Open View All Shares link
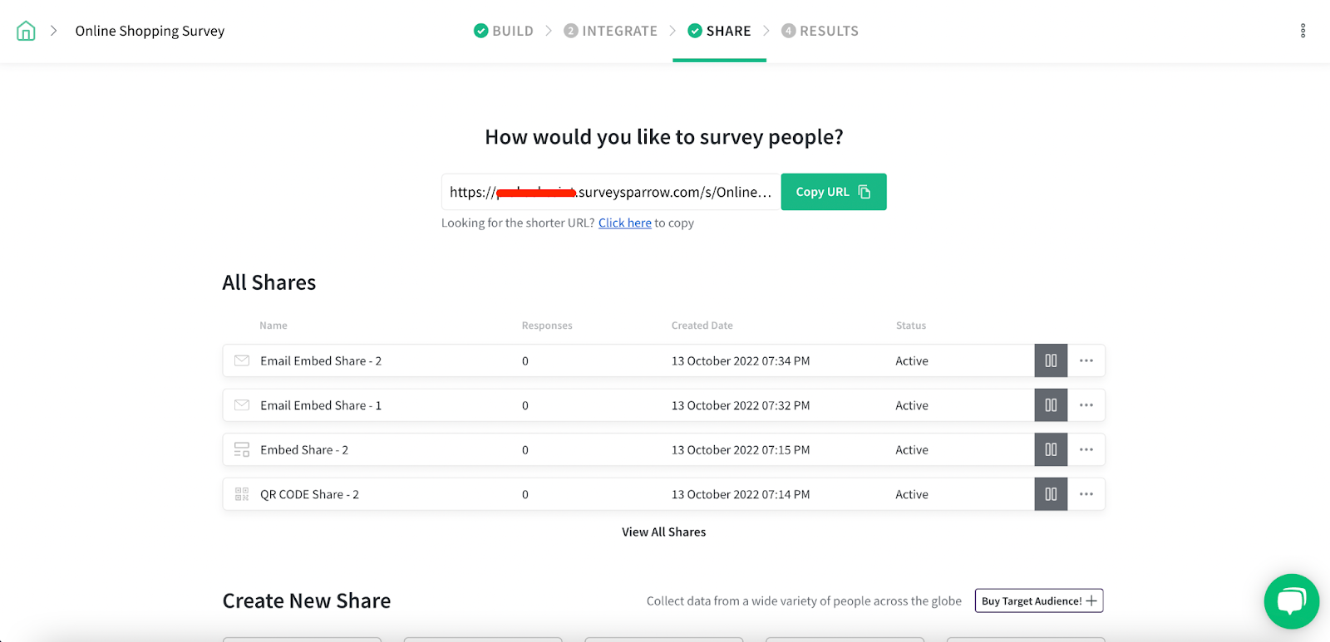Image resolution: width=1330 pixels, height=642 pixels. (x=663, y=532)
